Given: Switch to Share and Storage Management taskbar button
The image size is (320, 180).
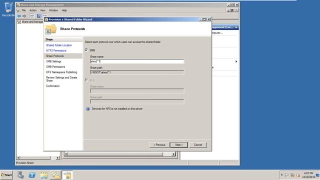Looking at the screenshot, I should [67, 175].
